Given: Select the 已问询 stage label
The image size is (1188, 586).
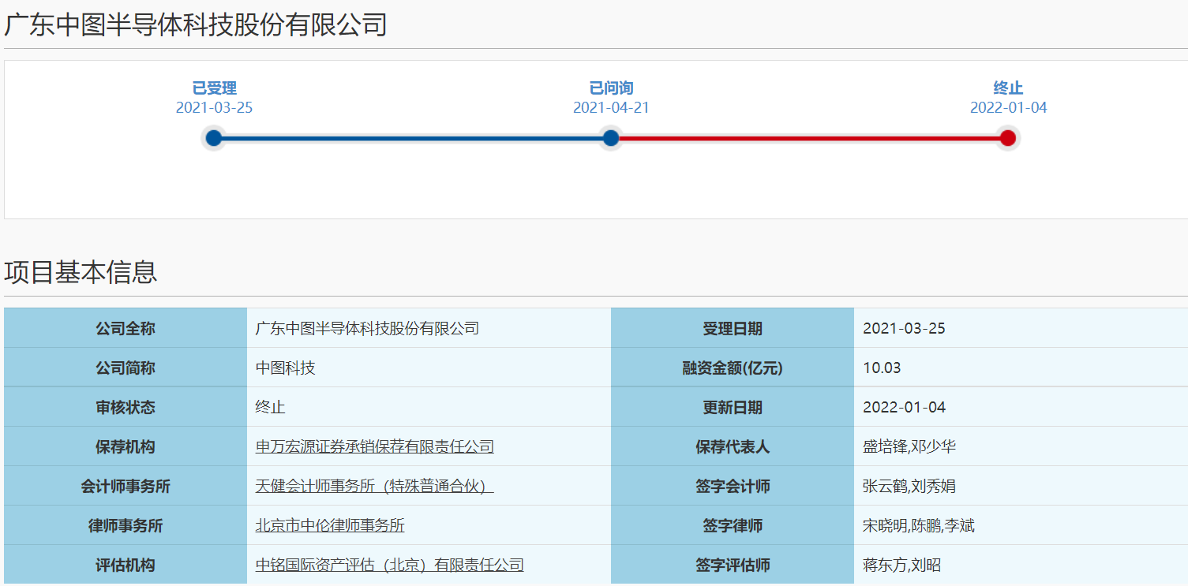Looking at the screenshot, I should 612,88.
